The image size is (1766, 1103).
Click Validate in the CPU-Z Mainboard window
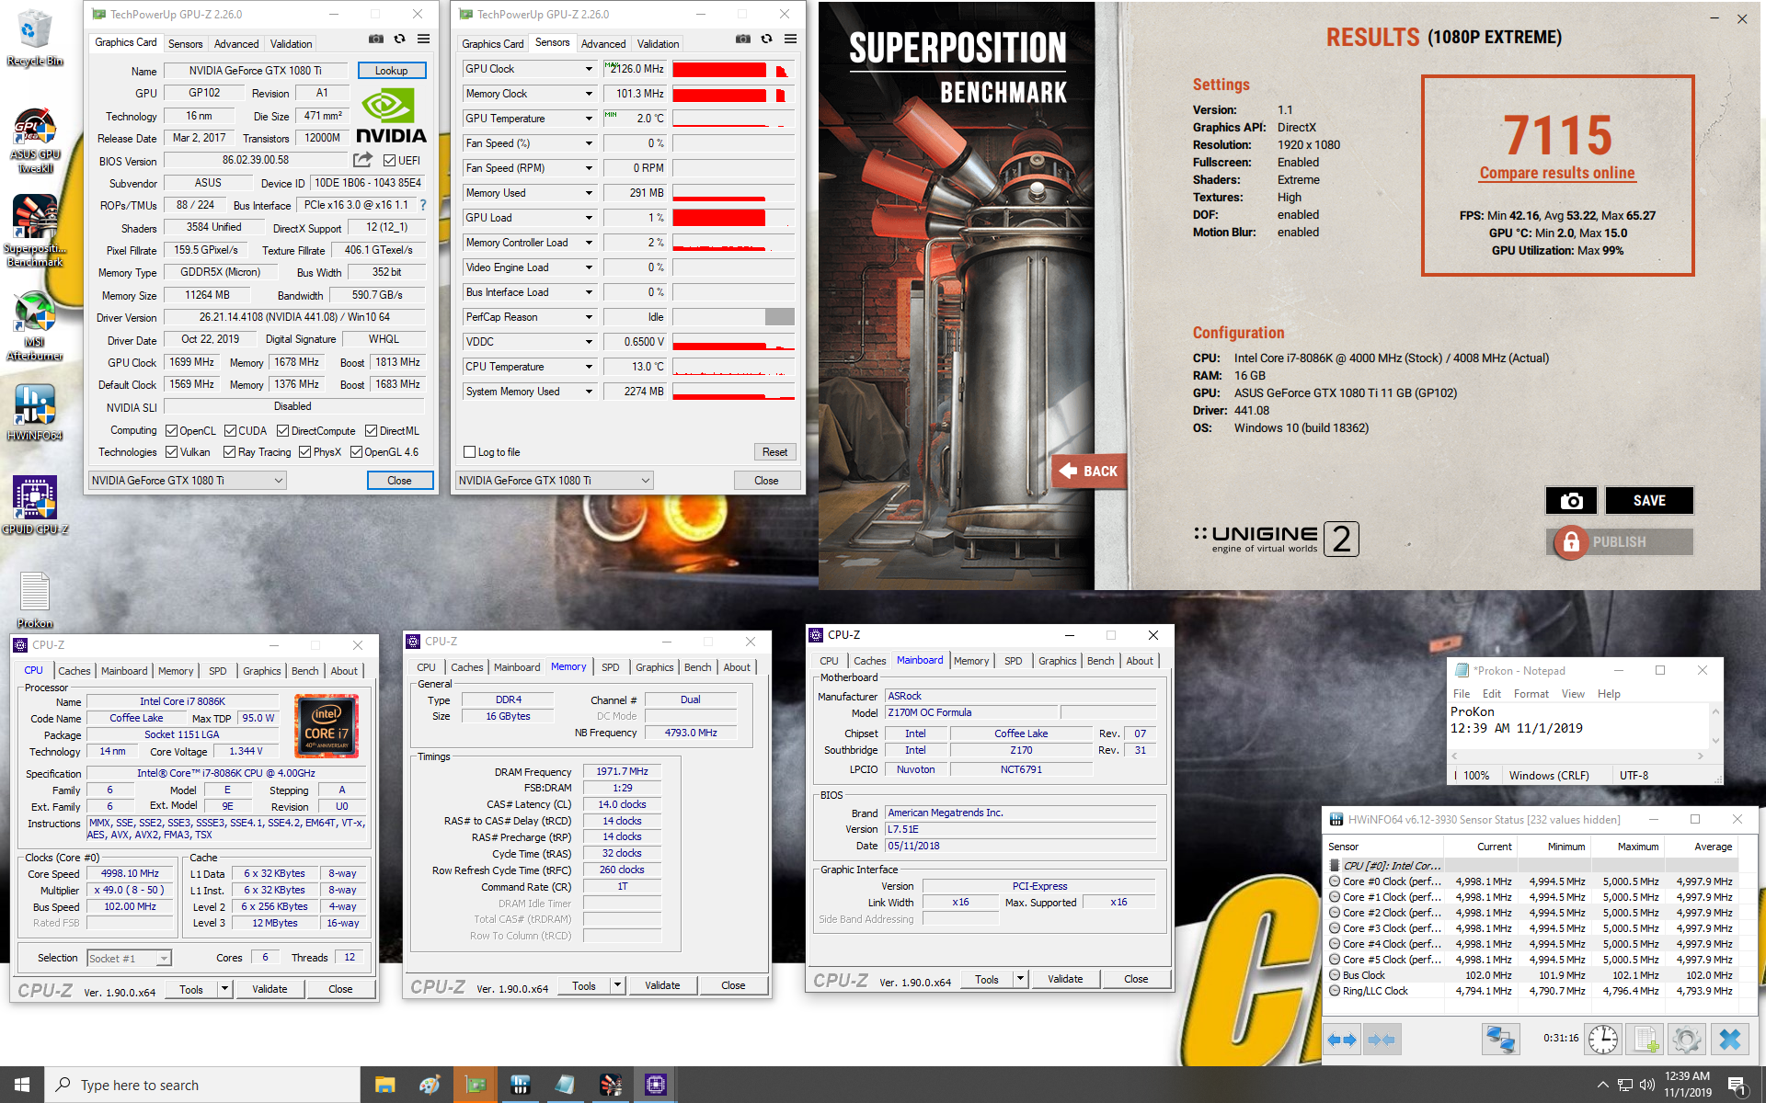pos(1065,979)
